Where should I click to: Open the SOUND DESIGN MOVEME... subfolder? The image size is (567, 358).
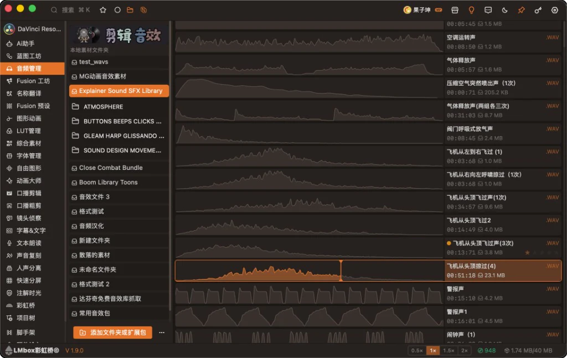tap(119, 151)
